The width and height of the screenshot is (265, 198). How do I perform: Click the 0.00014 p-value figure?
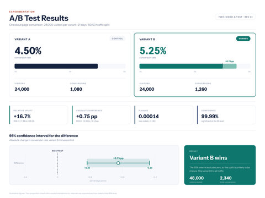point(149,116)
